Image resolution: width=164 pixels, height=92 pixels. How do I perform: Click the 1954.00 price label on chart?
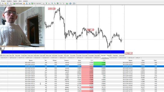[x=52, y=9]
